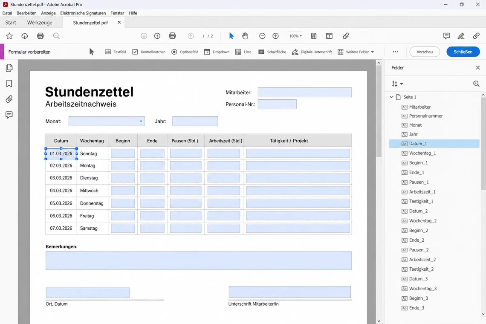486x324 pixels.
Task: Select Beginn_3 in field list
Action: point(434,298)
